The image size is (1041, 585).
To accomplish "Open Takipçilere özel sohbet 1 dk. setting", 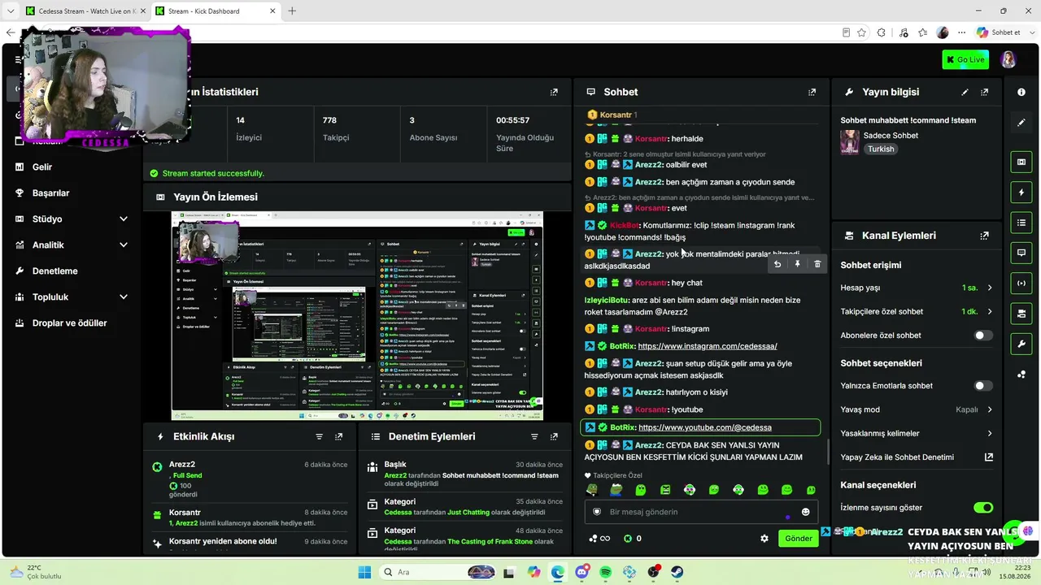I will pyautogui.click(x=917, y=311).
